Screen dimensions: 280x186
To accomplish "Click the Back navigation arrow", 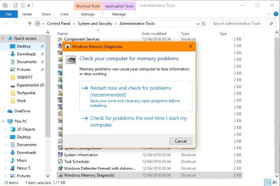I will [6, 23].
